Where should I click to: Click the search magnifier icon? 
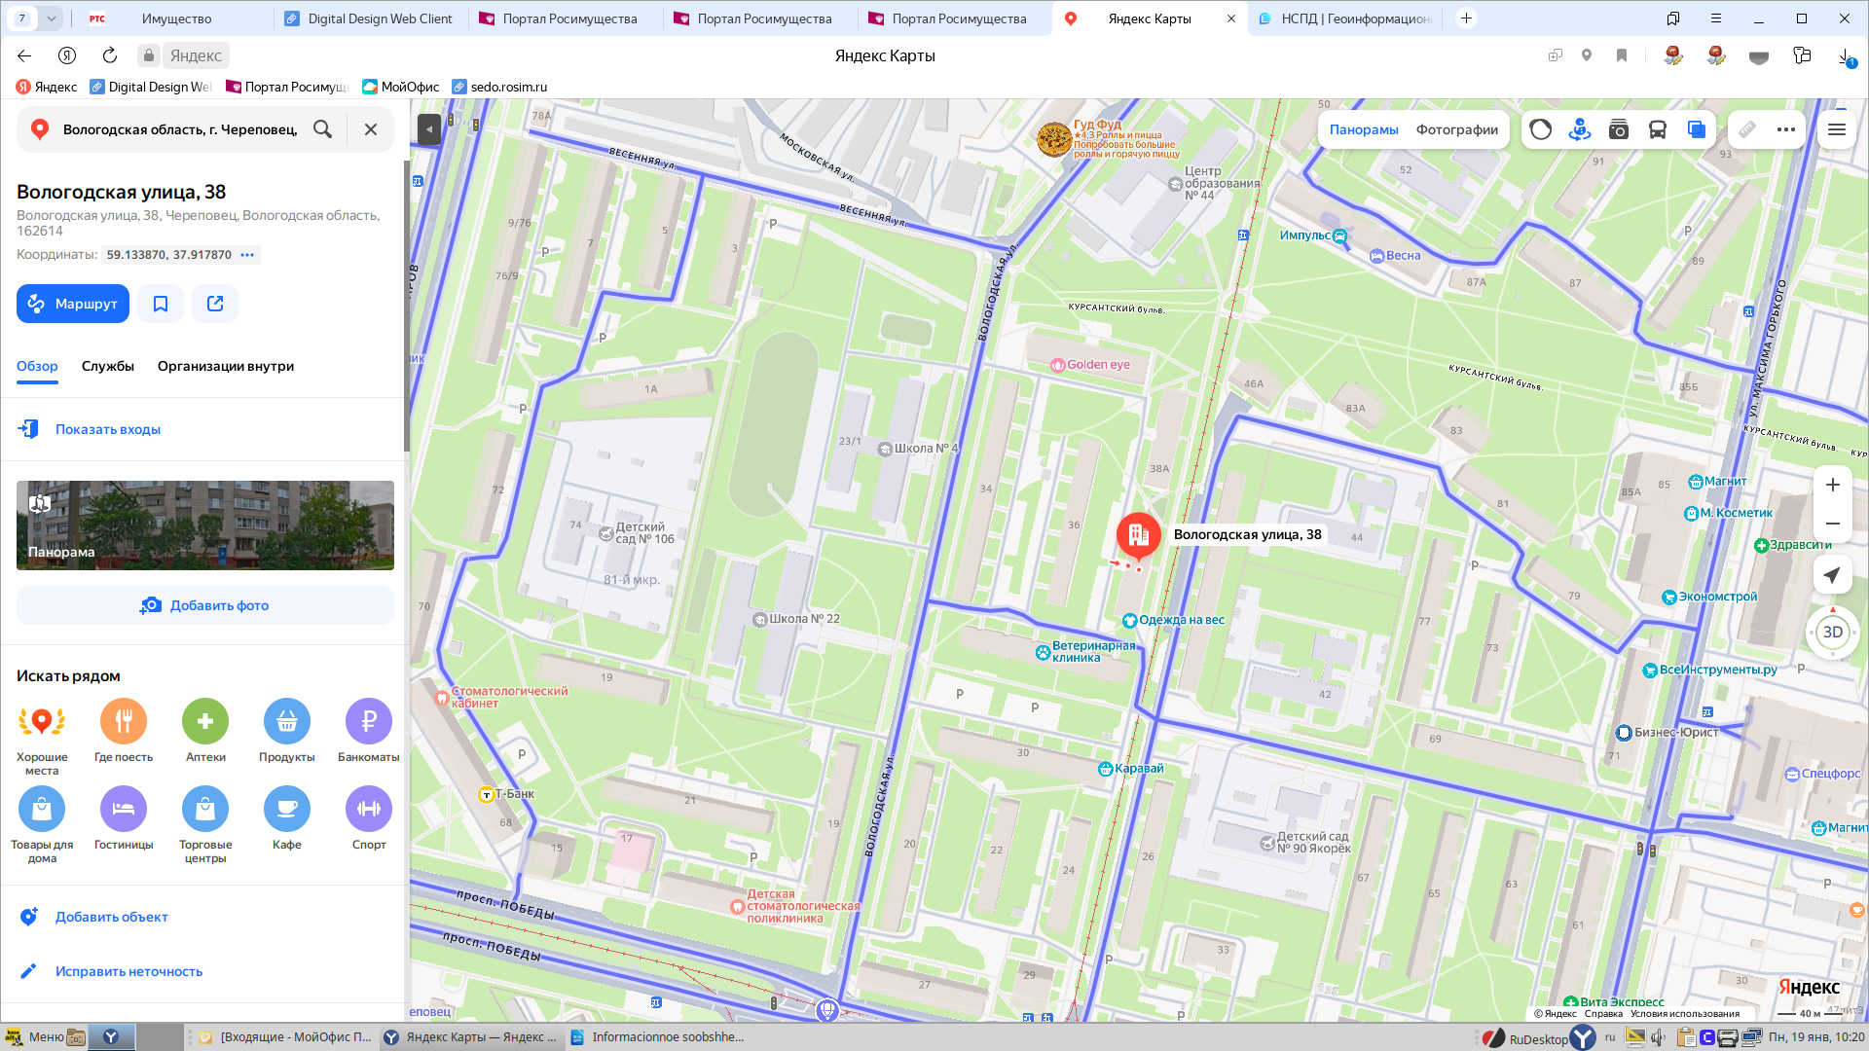tap(322, 129)
